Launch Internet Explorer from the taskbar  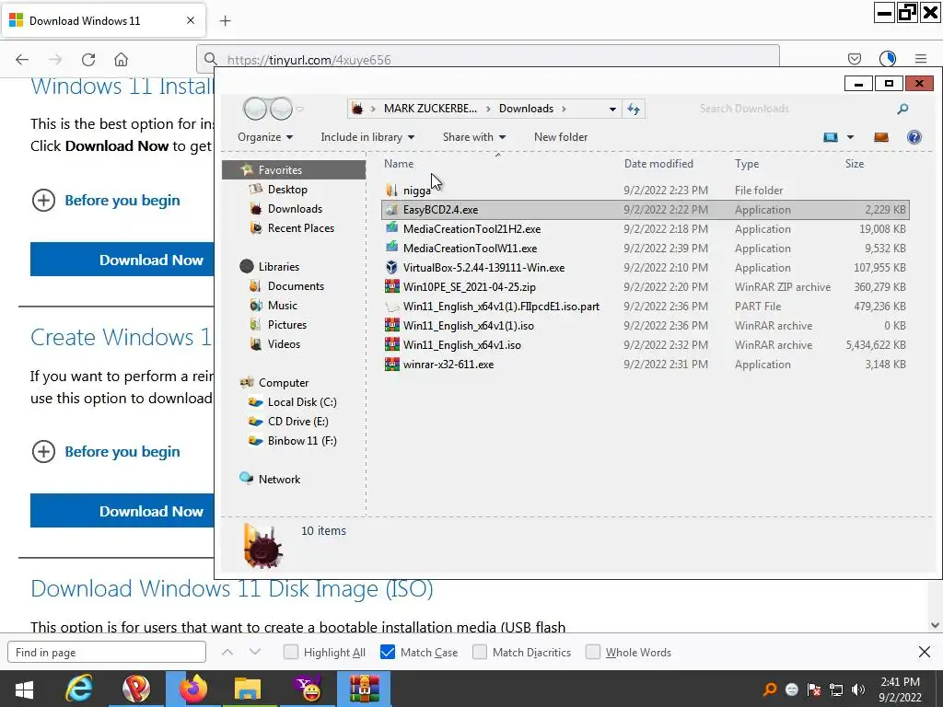click(x=79, y=689)
